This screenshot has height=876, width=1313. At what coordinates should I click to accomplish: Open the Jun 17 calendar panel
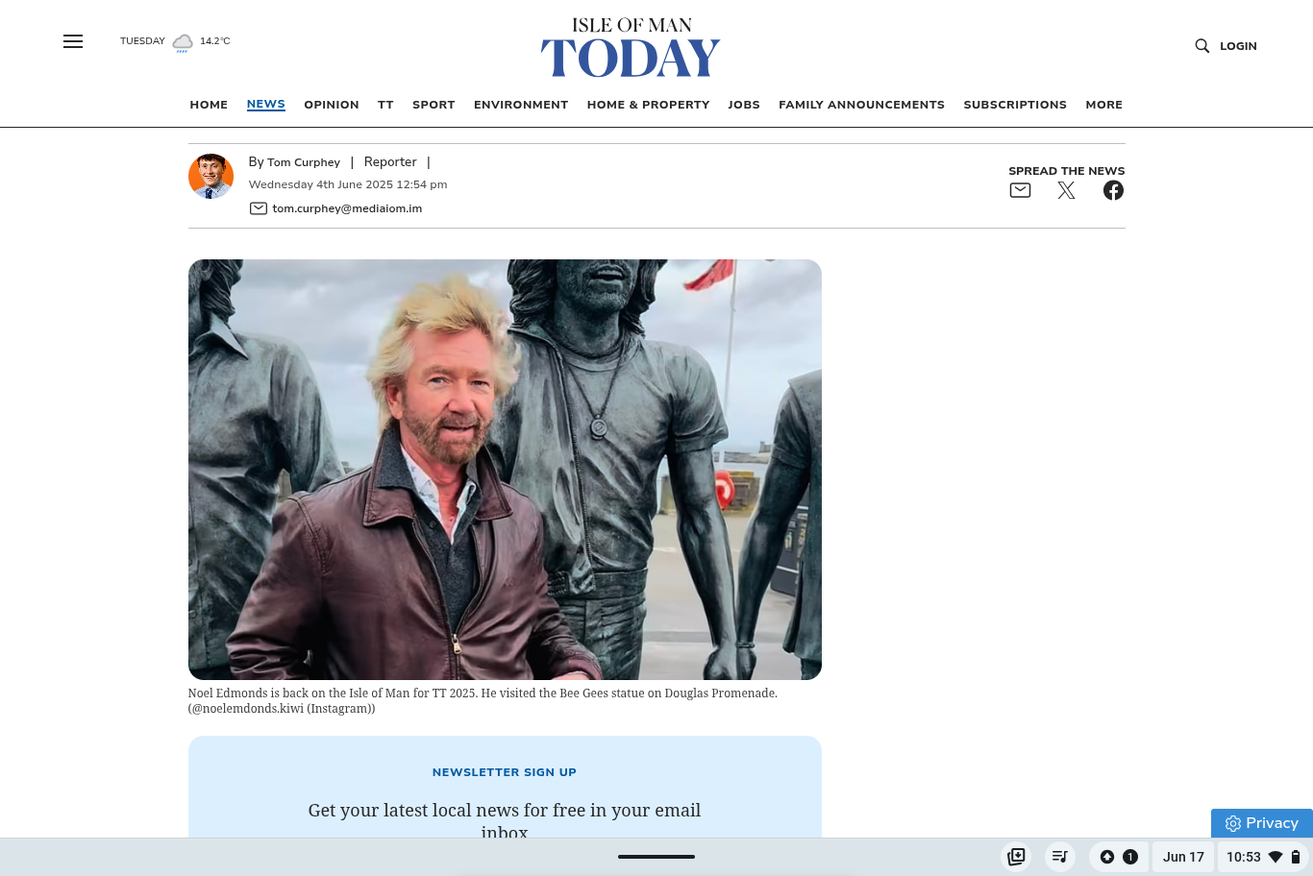coord(1182,857)
